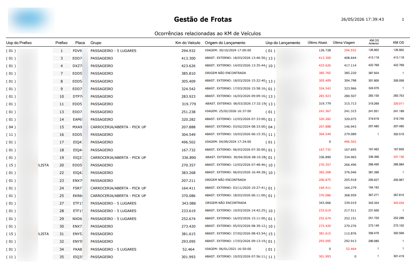Click the Uop do Lançamento column header
The width and height of the screenshot is (410, 267).
click(x=283, y=43)
